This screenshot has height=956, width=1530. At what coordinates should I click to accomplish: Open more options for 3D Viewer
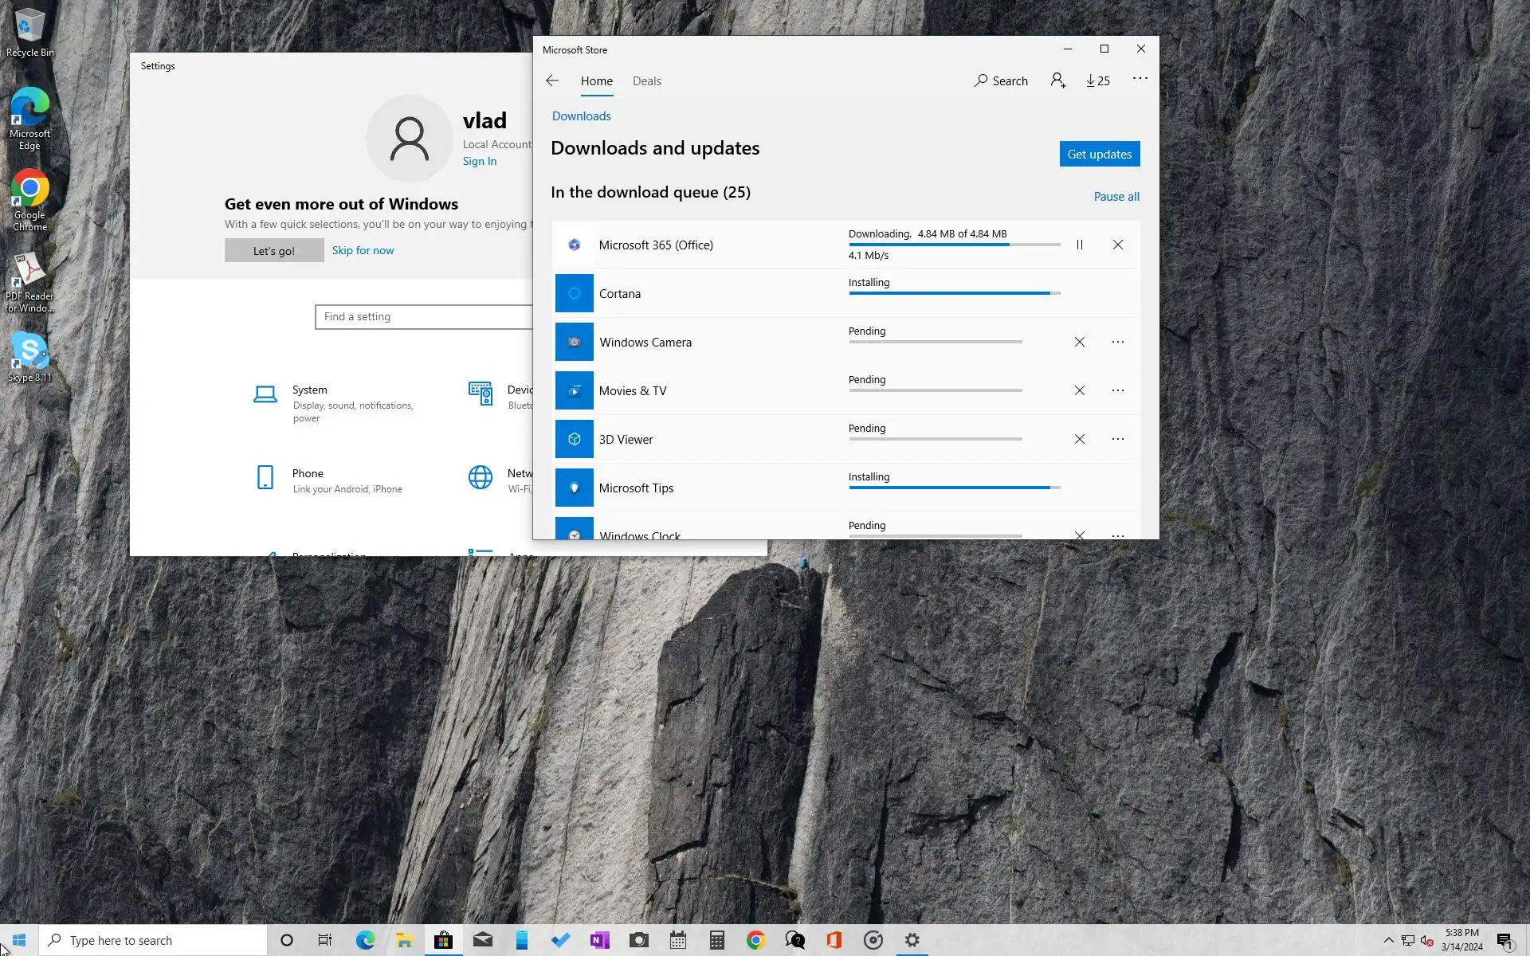coord(1117,439)
